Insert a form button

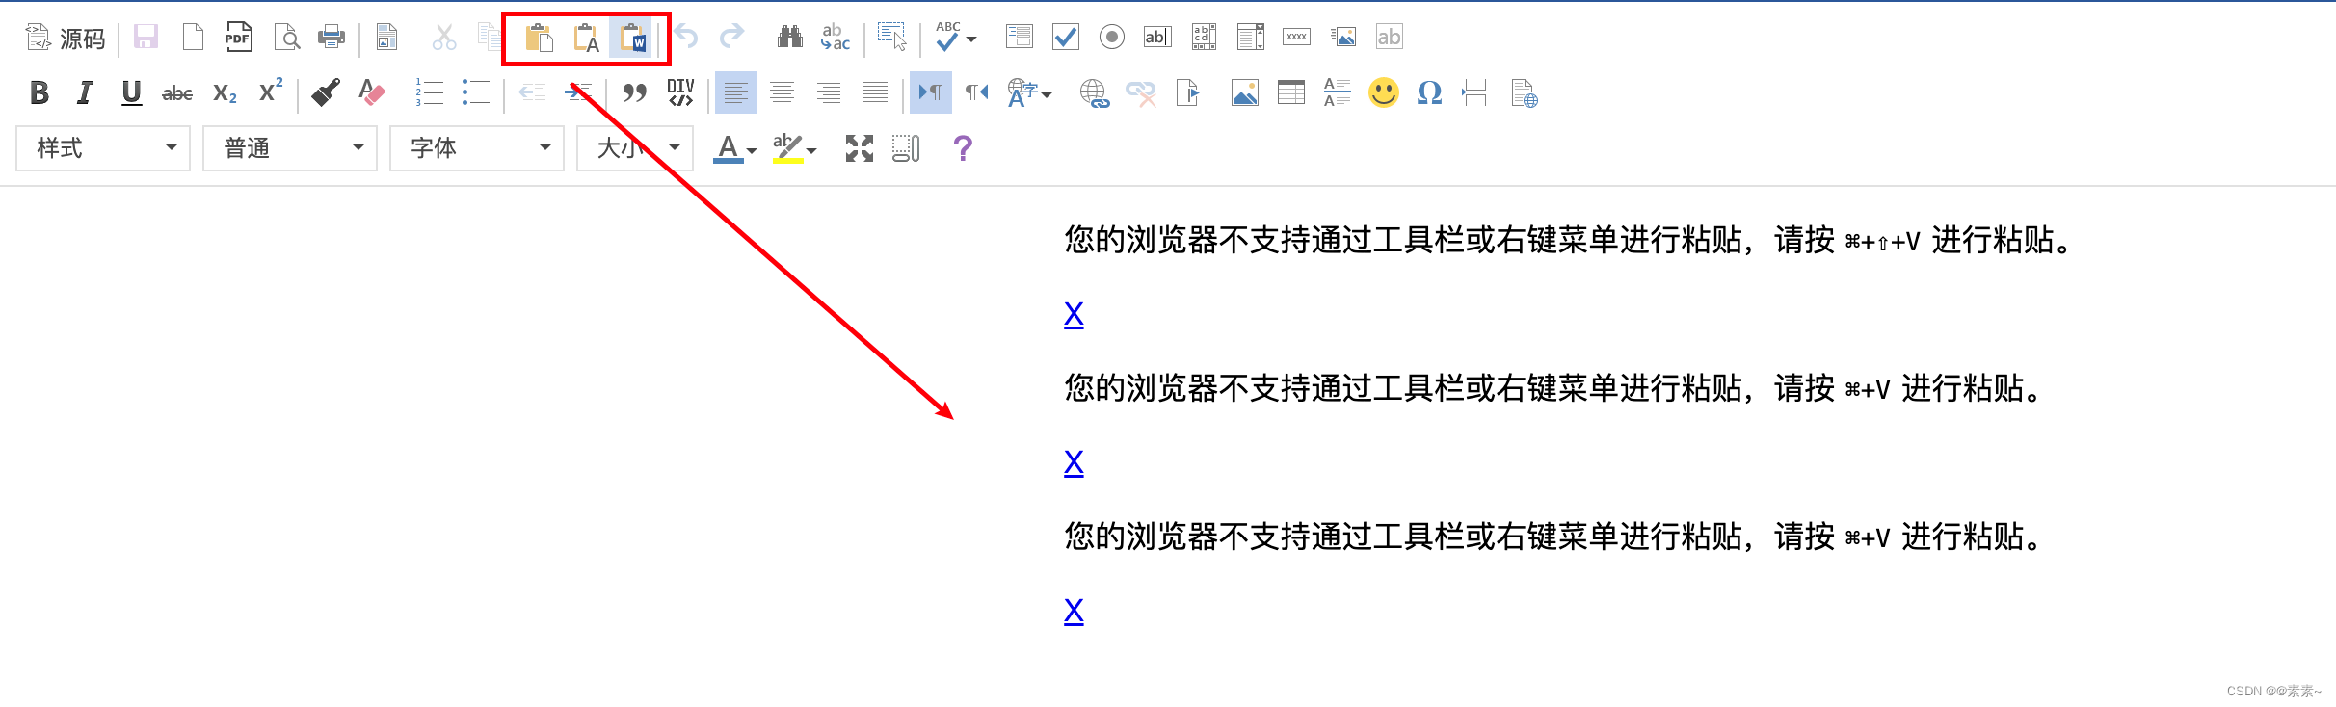tap(1296, 38)
